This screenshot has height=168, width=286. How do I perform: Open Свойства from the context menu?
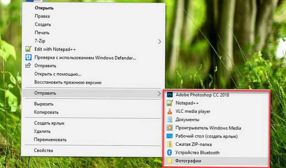[x=43, y=151]
